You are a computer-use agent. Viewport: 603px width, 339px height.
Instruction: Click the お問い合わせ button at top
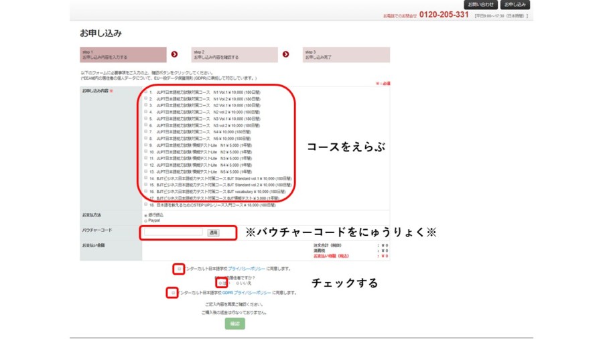tap(480, 5)
